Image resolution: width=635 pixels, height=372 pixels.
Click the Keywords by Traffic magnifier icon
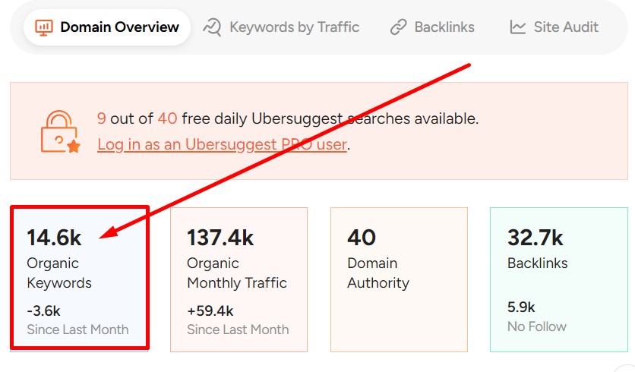(212, 27)
